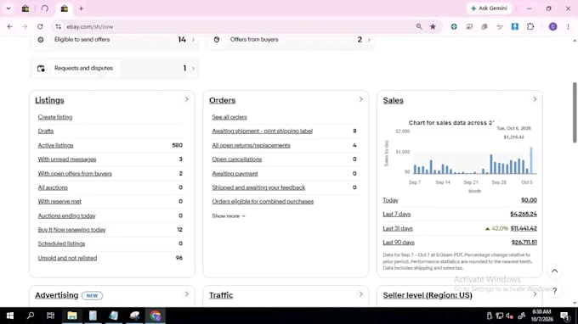Click the Oct 6 sales chart bar
578x324 pixels.
(531, 160)
